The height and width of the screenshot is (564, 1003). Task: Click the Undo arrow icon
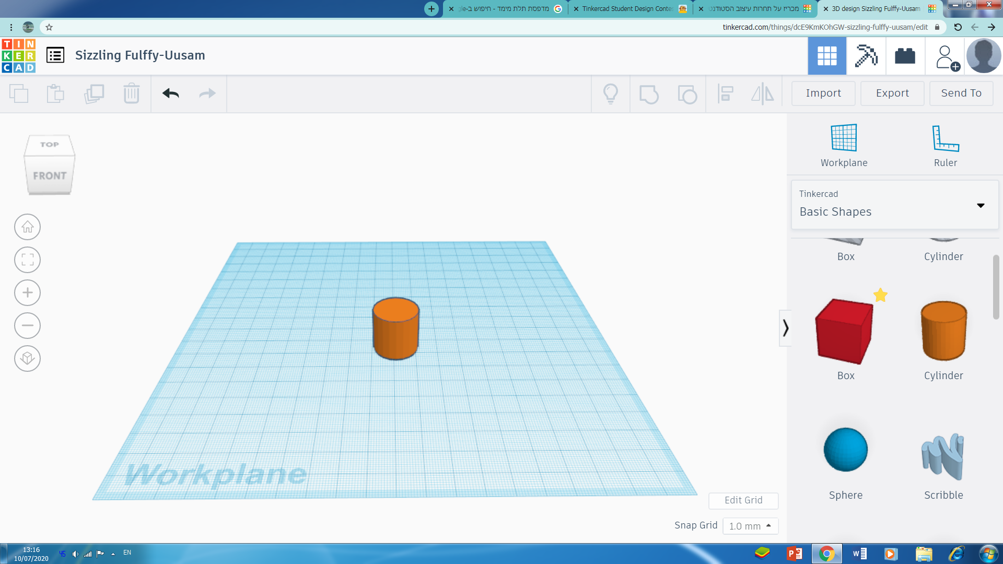(x=171, y=93)
